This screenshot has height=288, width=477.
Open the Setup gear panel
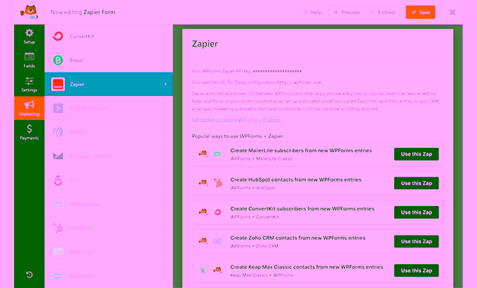click(x=29, y=36)
